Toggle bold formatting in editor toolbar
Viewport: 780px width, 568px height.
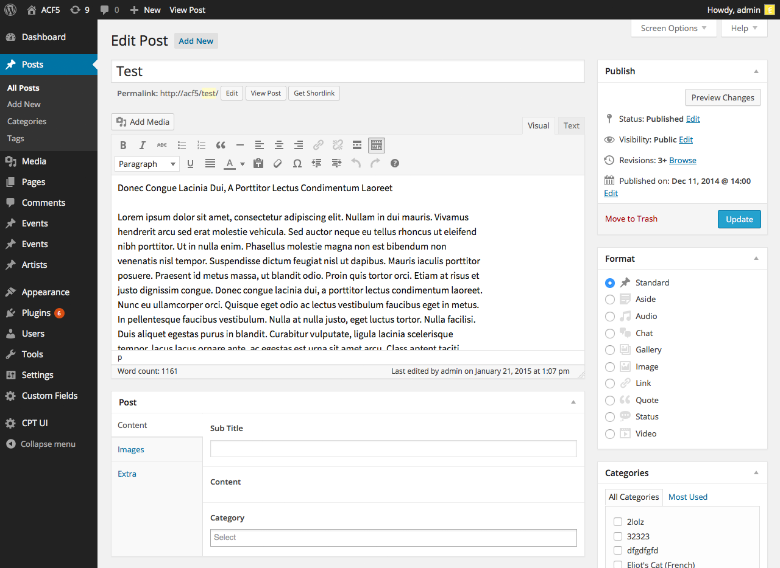(123, 145)
